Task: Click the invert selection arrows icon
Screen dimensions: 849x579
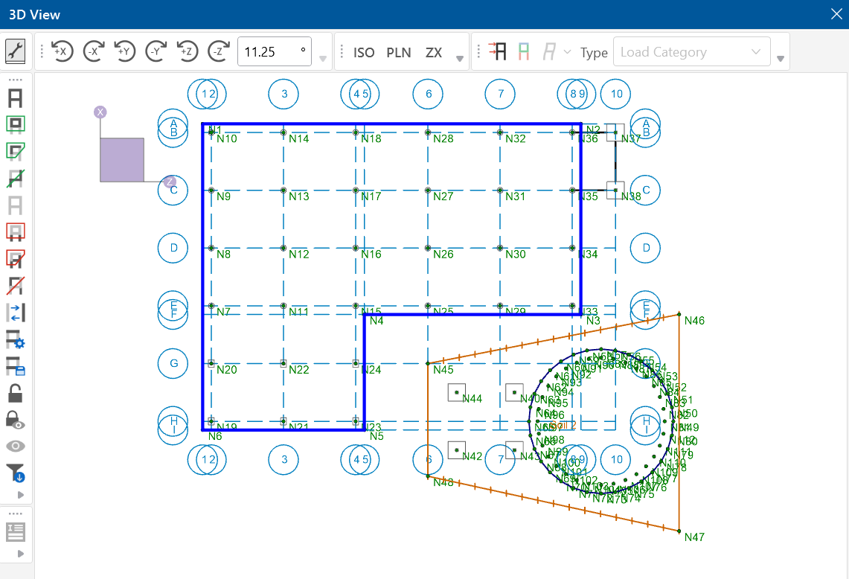Action: 16,313
